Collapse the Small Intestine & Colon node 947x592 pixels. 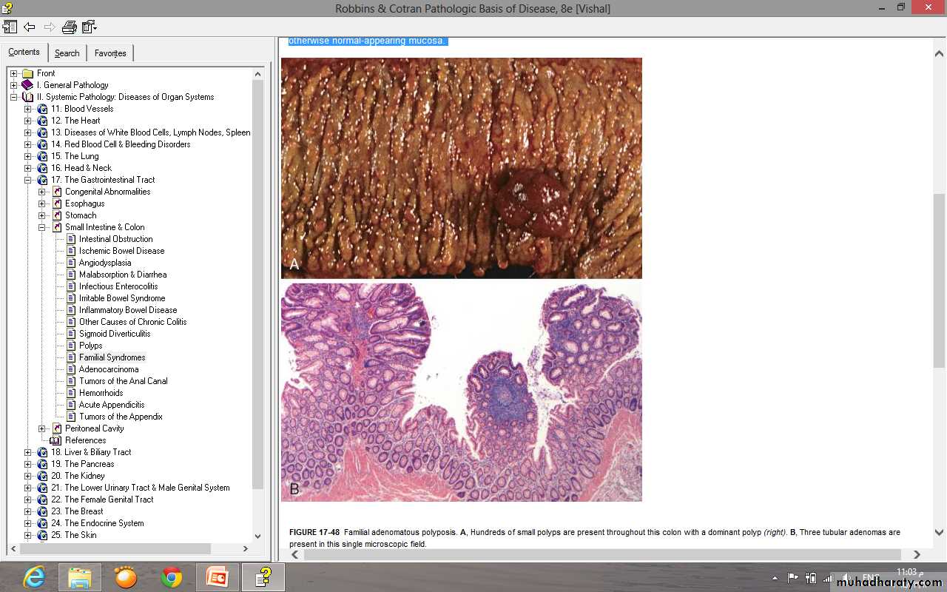(x=42, y=227)
